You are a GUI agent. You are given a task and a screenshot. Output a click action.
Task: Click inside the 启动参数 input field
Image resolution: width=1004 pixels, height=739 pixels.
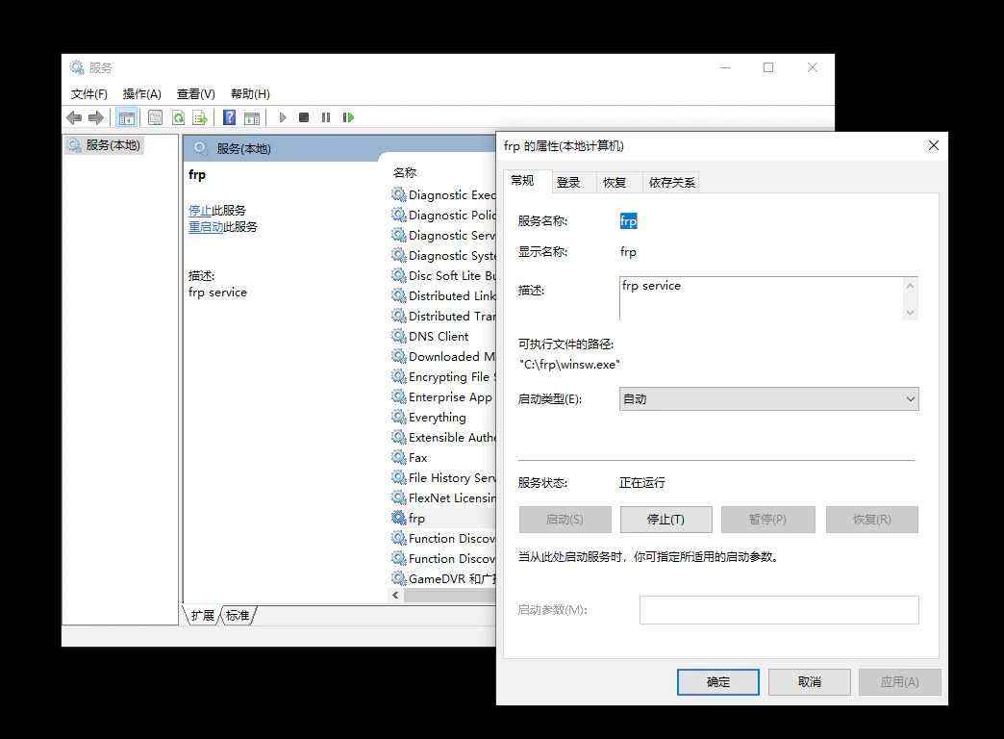pos(779,609)
